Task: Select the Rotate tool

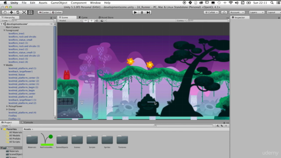Action: (x=18, y=12)
